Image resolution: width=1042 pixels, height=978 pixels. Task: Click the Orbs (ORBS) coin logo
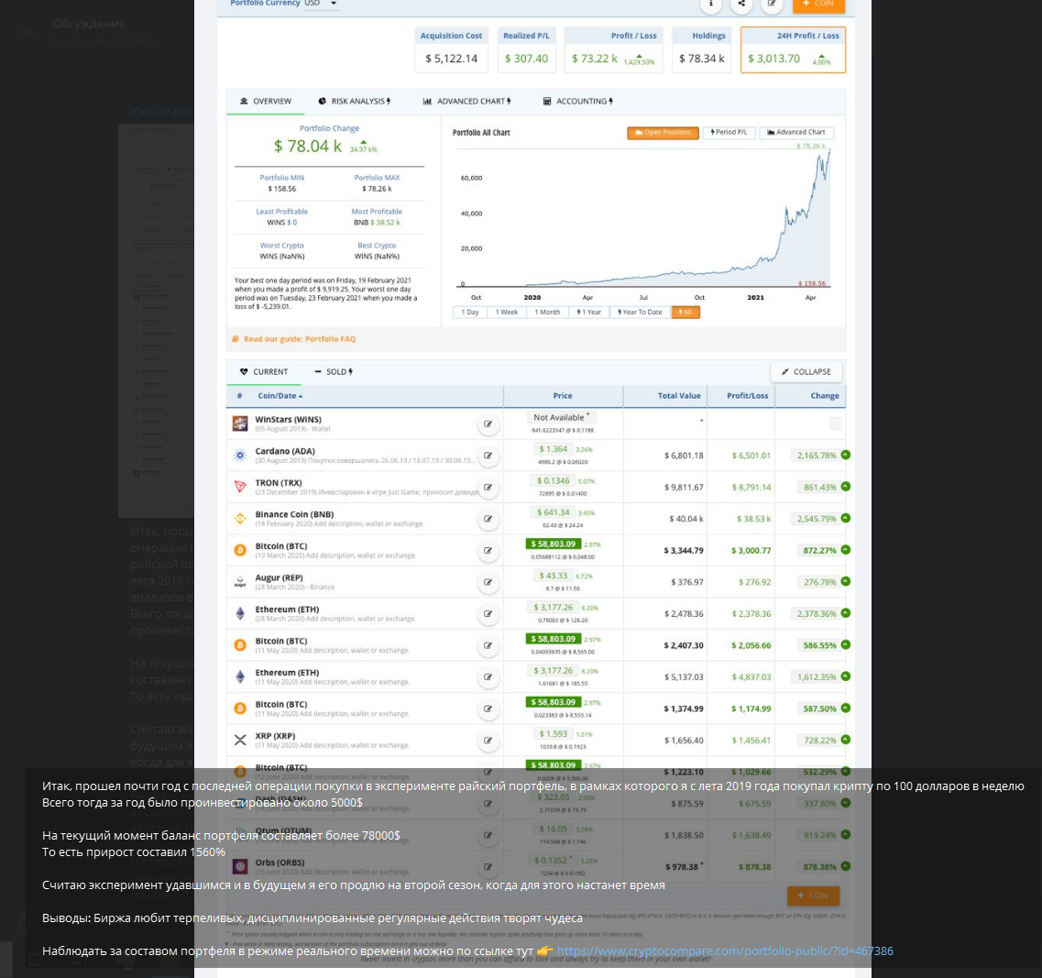pyautogui.click(x=240, y=866)
